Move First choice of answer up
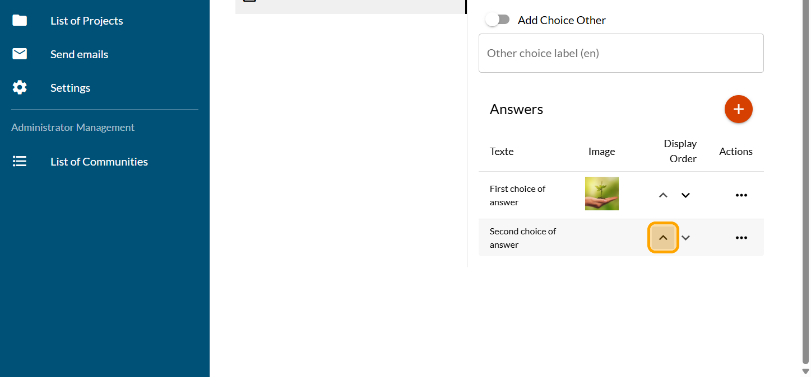The width and height of the screenshot is (811, 377). 663,195
